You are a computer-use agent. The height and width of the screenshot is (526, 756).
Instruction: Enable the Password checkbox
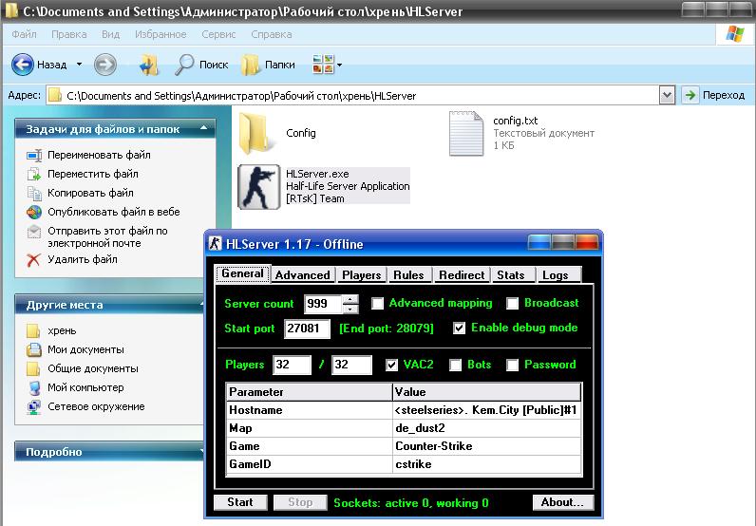coord(513,365)
